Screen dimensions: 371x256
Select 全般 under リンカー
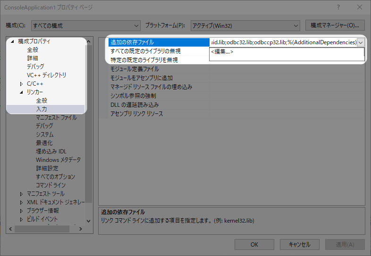42,101
